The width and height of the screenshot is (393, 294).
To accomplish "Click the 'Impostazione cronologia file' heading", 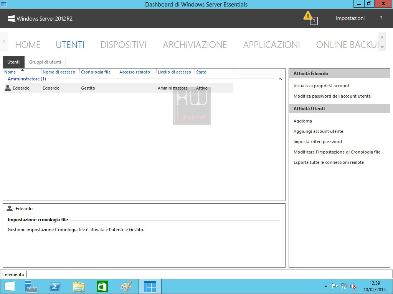I will tap(38, 220).
